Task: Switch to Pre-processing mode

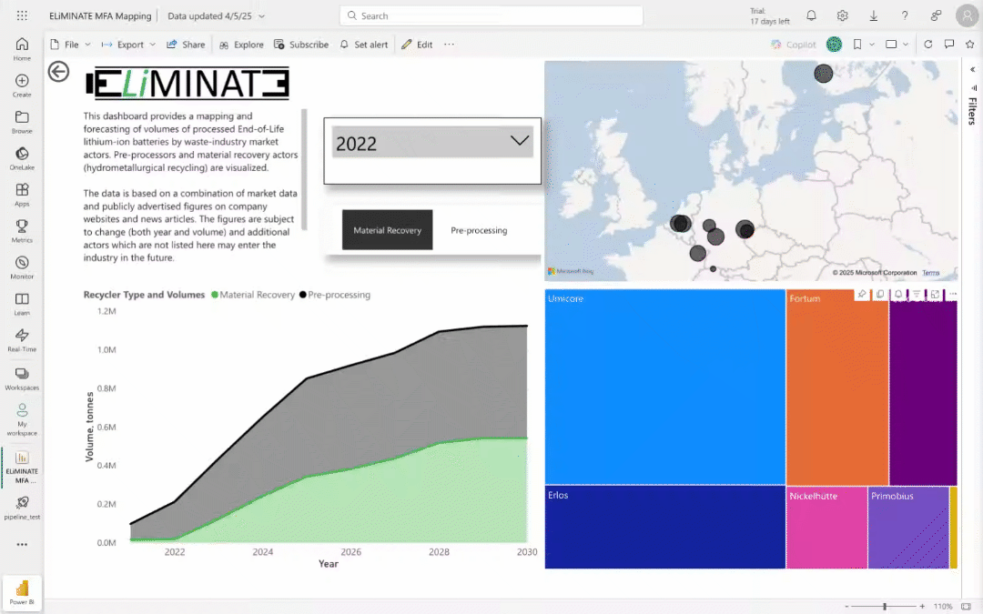Action: [479, 230]
